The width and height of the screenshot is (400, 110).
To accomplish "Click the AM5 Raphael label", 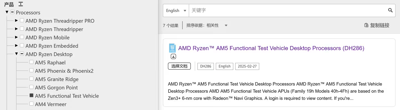I will tap(50, 63).
